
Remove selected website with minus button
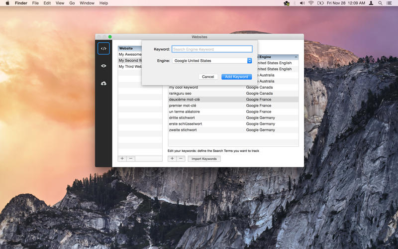(131, 158)
